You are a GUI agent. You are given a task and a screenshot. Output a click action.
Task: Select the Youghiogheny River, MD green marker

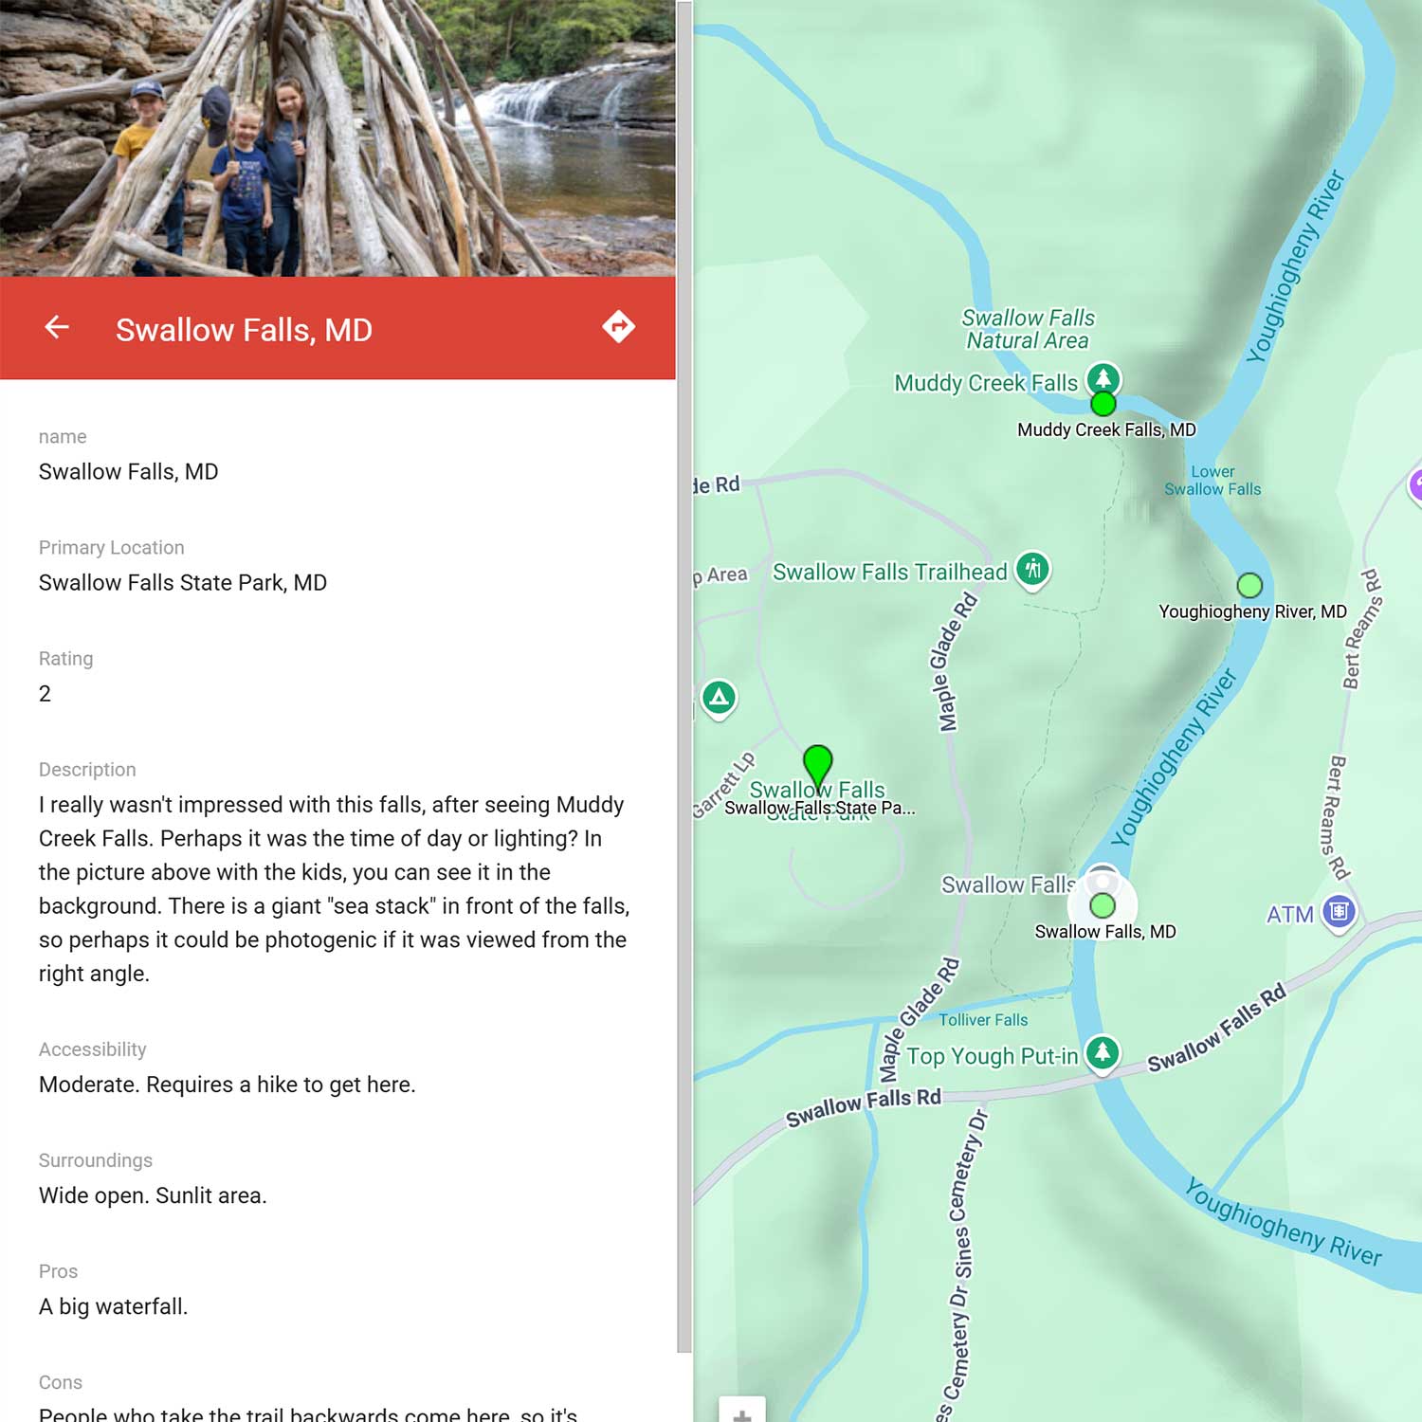1249,585
